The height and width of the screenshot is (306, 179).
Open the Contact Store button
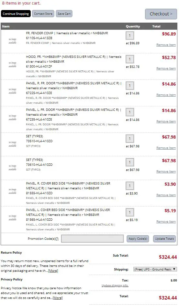pyautogui.click(x=43, y=14)
